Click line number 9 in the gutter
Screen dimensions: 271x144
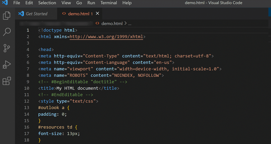[28, 82]
